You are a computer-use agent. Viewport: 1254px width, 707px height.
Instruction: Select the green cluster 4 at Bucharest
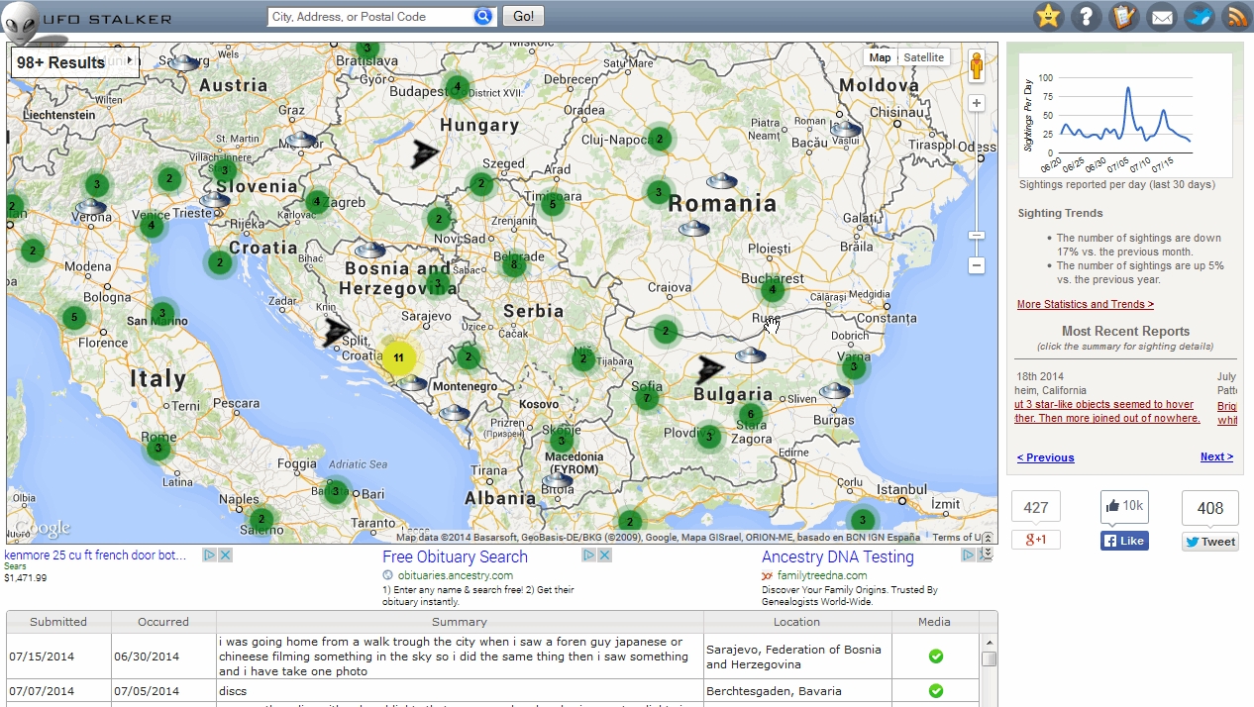coord(773,290)
